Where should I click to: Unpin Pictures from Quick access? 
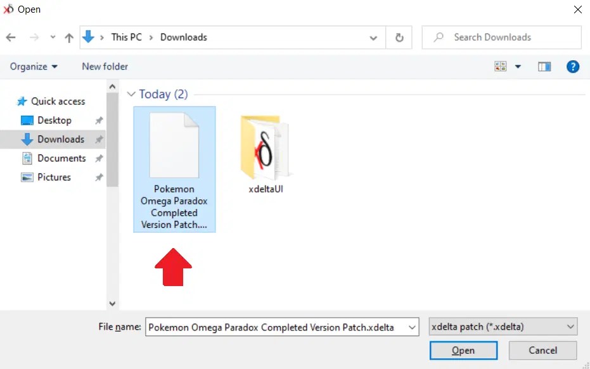99,177
